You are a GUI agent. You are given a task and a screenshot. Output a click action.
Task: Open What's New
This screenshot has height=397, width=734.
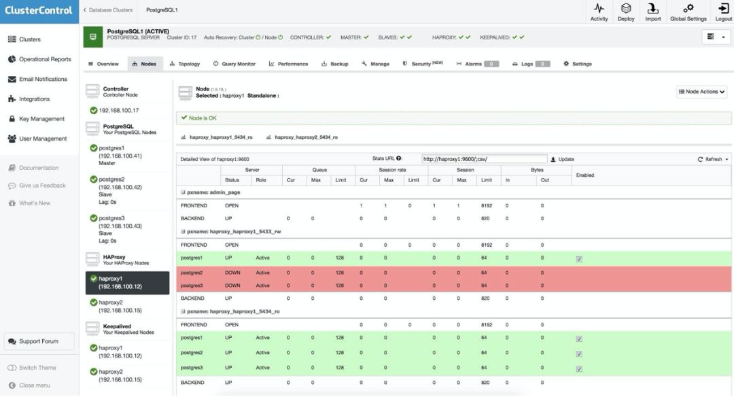point(29,203)
